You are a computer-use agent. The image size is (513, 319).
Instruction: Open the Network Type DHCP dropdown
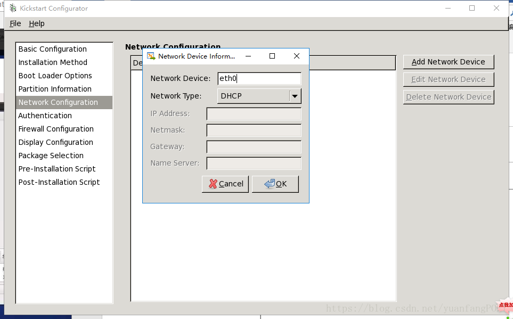(259, 96)
